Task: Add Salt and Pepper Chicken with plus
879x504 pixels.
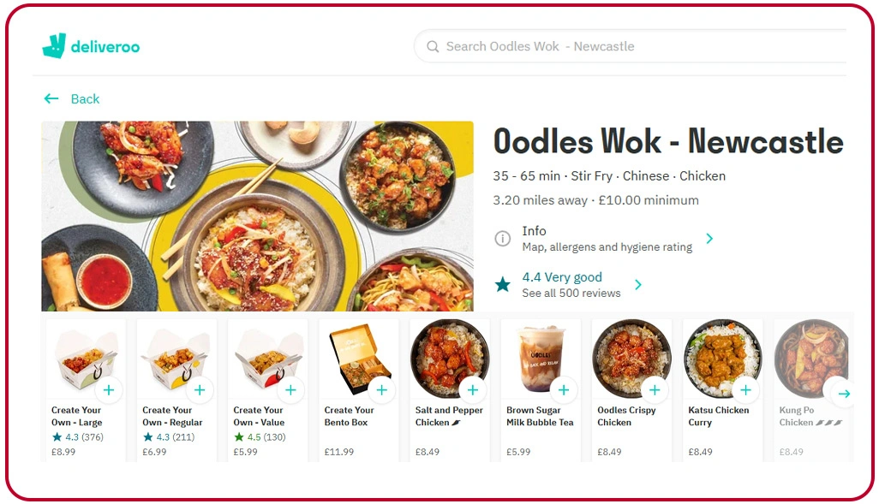Action: pos(473,390)
